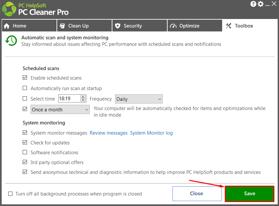279x206 pixels.
Task: Open settings via the gear icon
Action: coord(261,4)
